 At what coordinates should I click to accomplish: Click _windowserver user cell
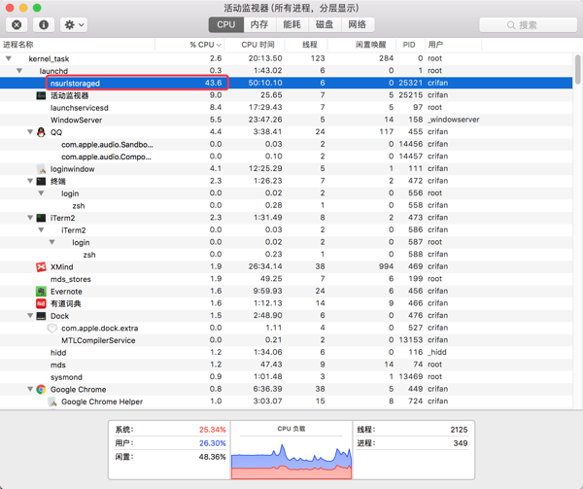coord(453,120)
